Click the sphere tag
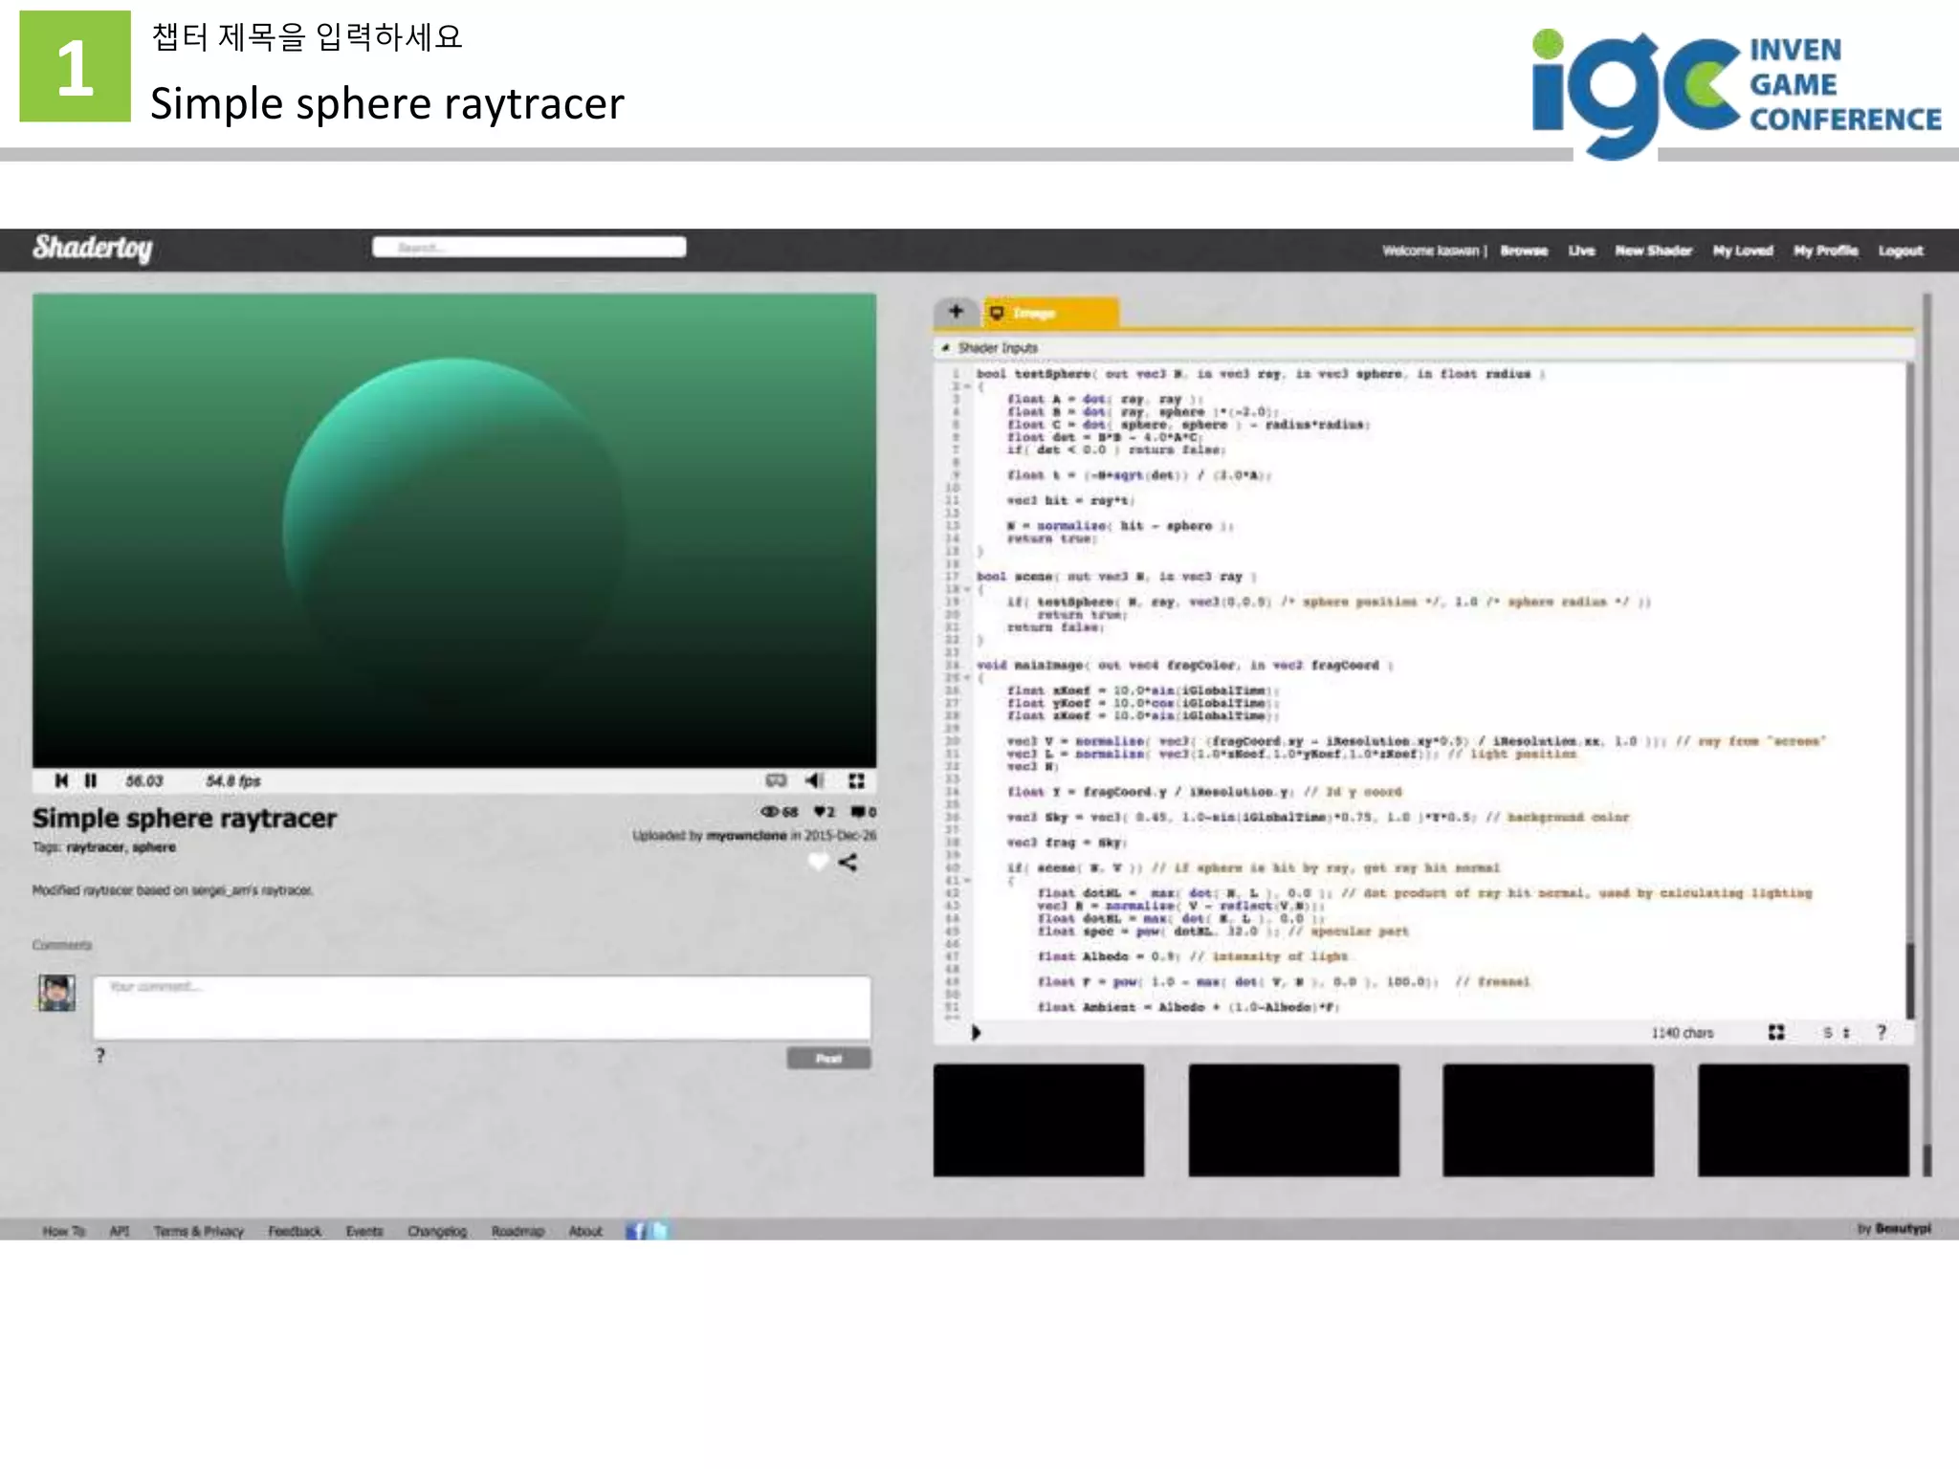 coord(154,847)
